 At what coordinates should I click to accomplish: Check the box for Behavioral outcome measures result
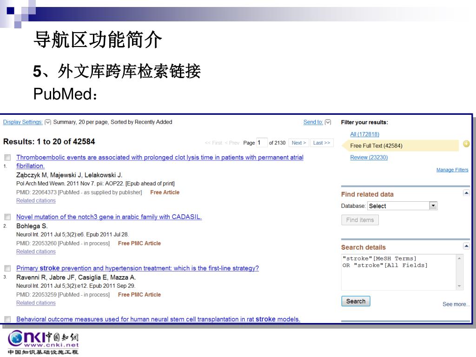pos(7,319)
